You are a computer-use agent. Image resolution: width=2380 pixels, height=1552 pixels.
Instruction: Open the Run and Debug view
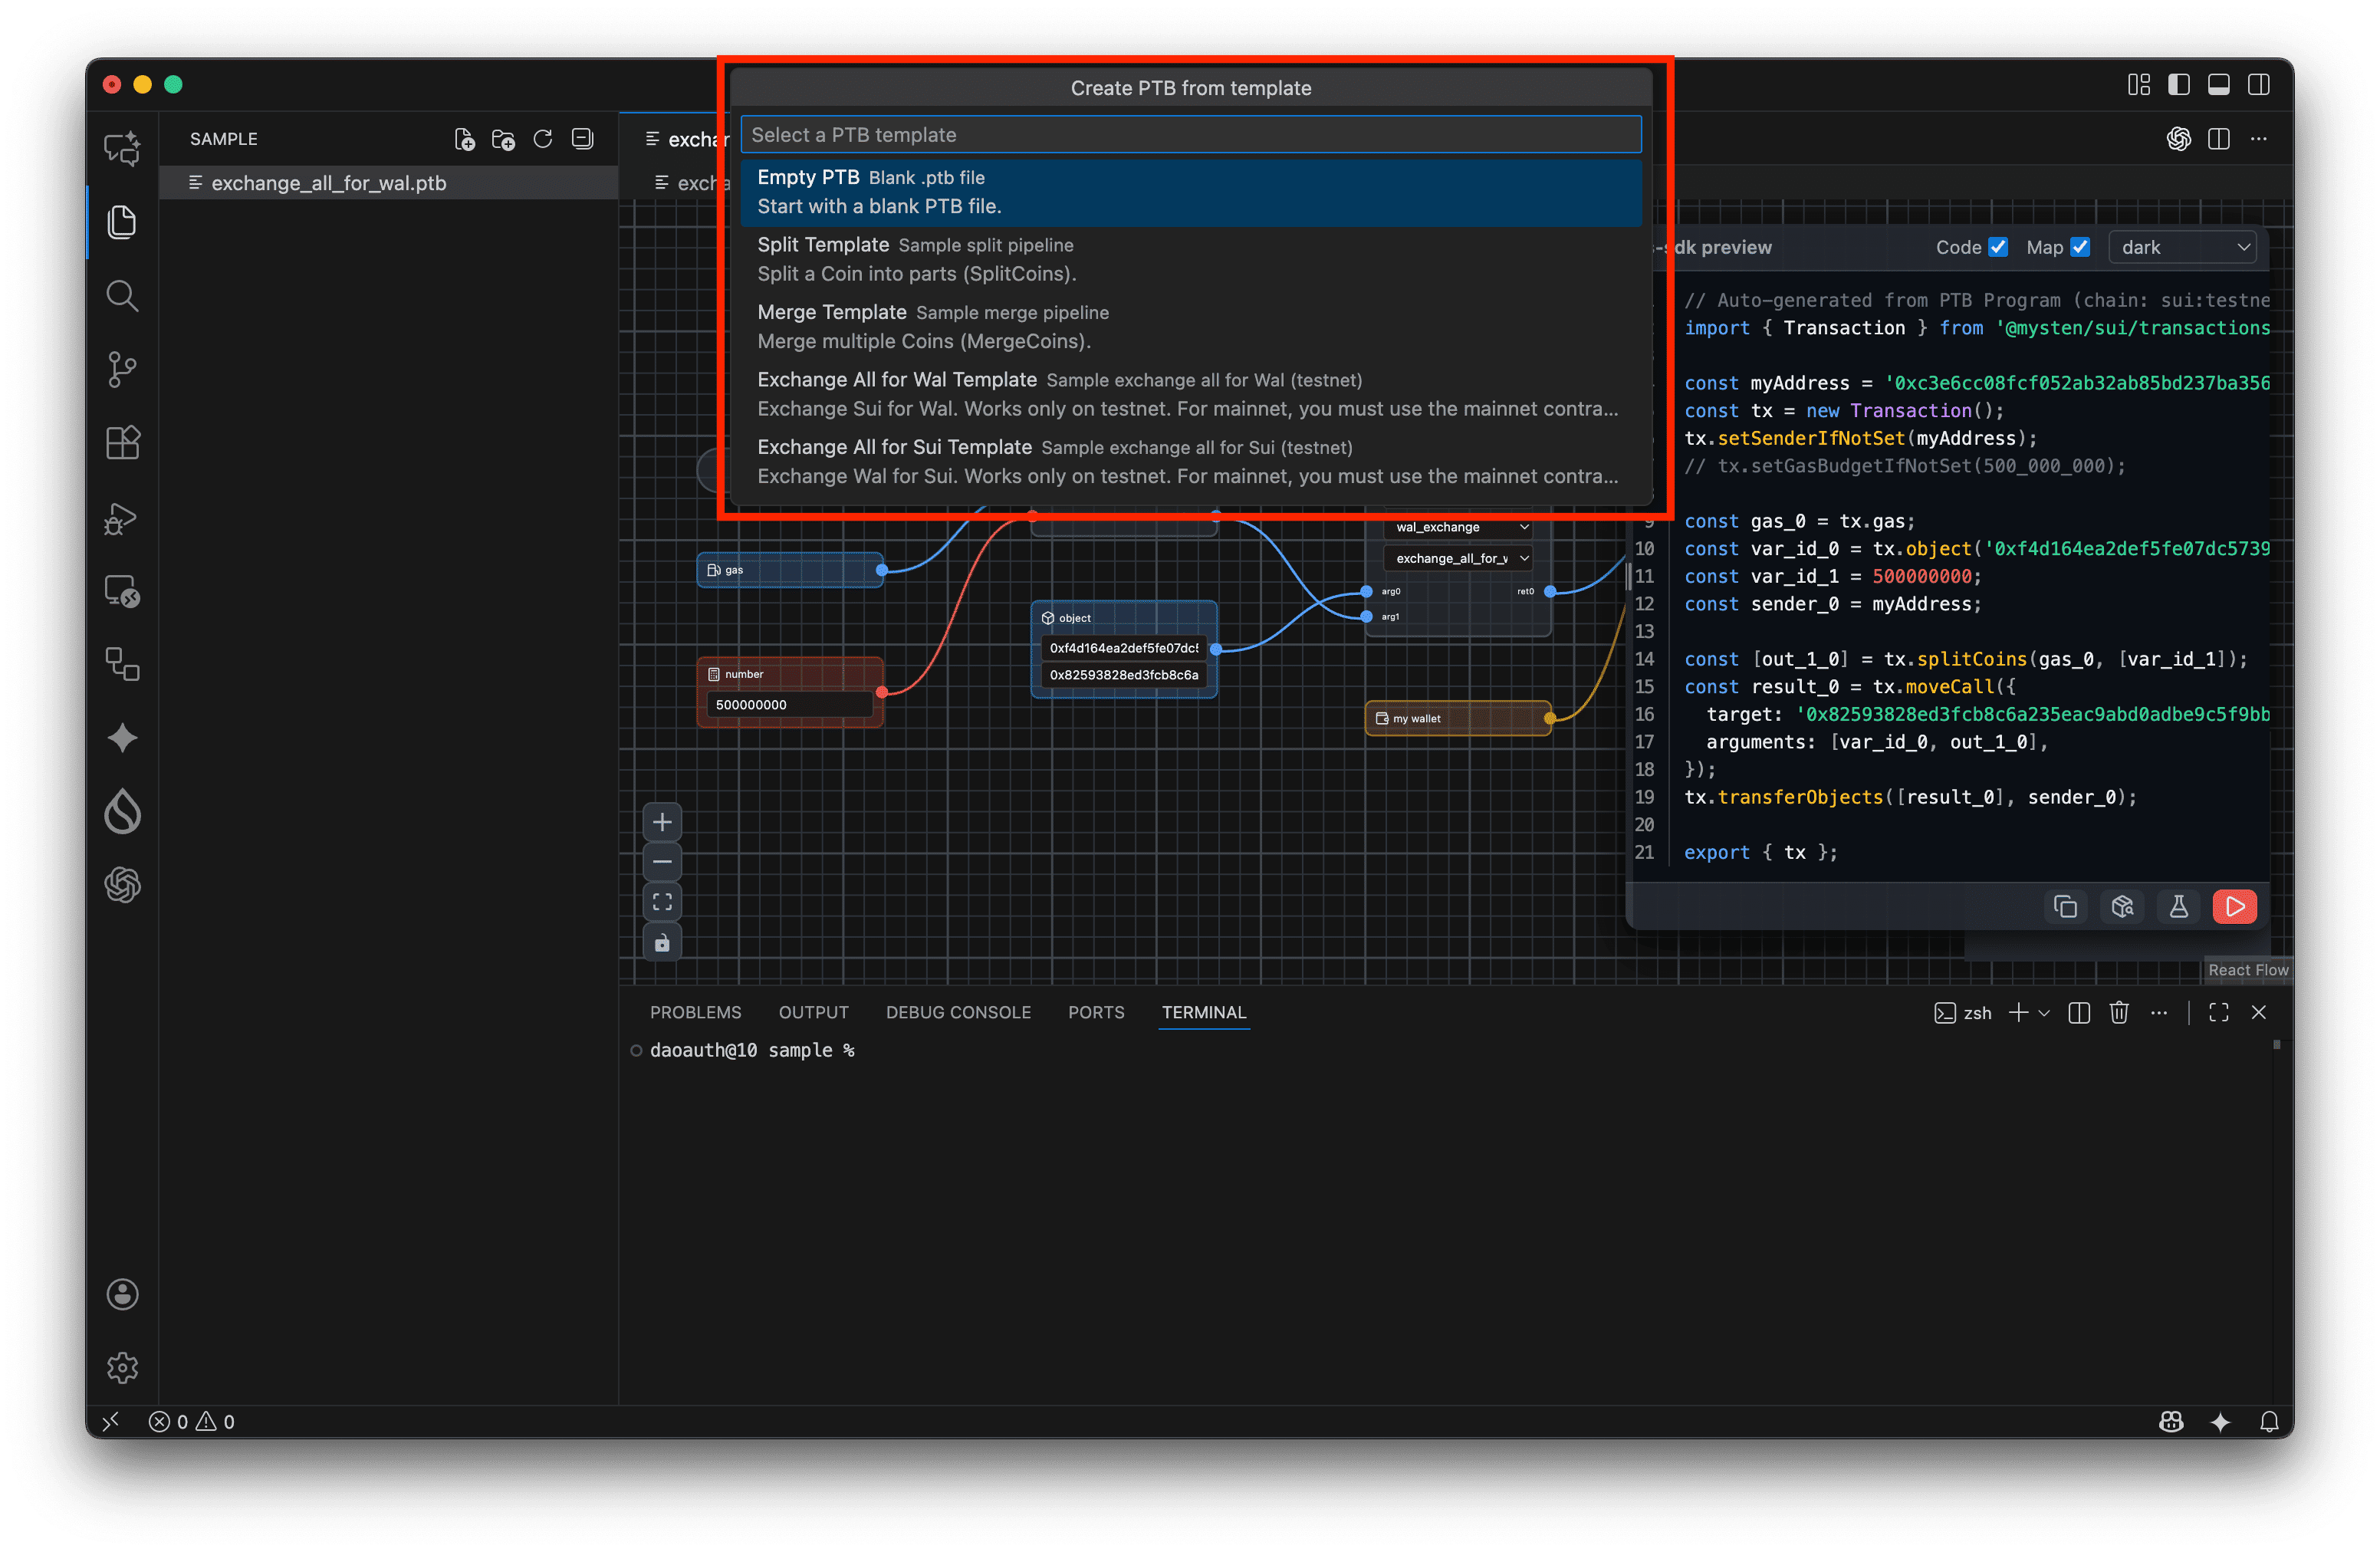click(x=122, y=518)
